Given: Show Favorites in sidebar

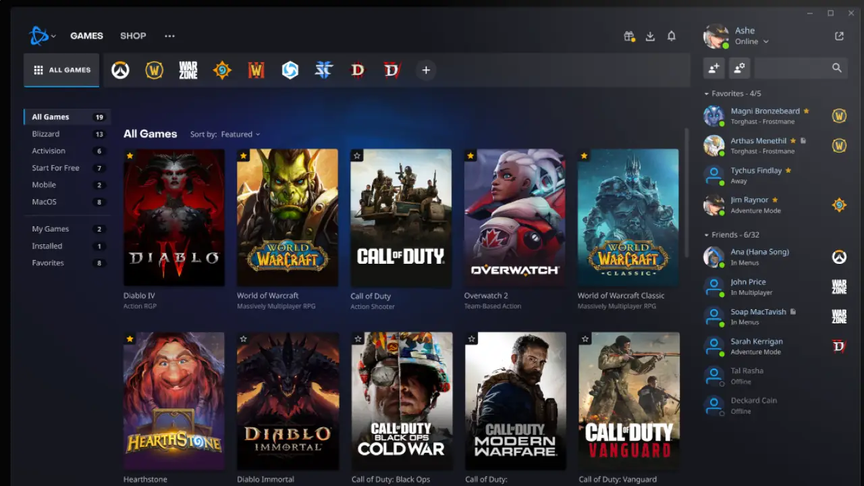Looking at the screenshot, I should point(66,263).
